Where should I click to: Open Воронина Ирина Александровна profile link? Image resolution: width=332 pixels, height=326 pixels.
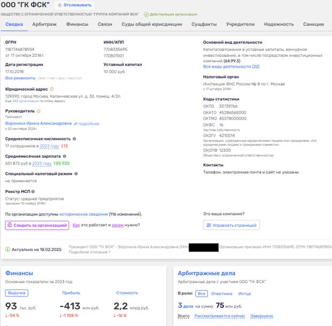pos(39,123)
